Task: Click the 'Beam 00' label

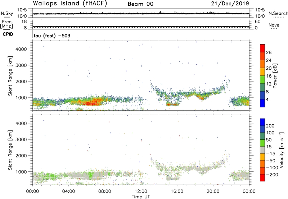Action: 140,4
